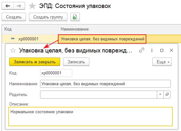Go back with the left arrow button
The image size is (181, 131).
[x=8, y=6]
